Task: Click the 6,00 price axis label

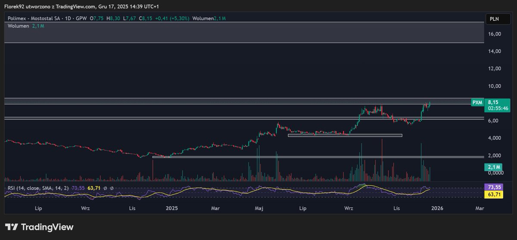Action: (493, 121)
